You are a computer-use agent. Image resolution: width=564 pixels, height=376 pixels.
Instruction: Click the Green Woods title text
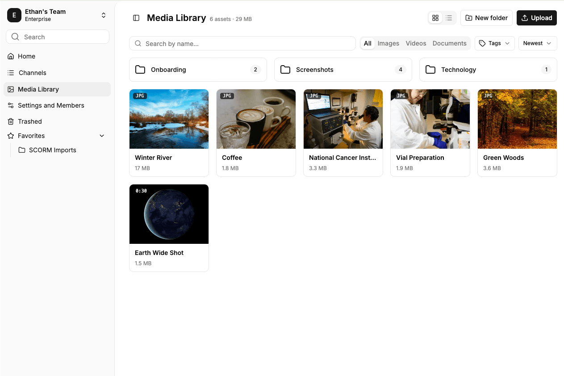click(x=503, y=158)
